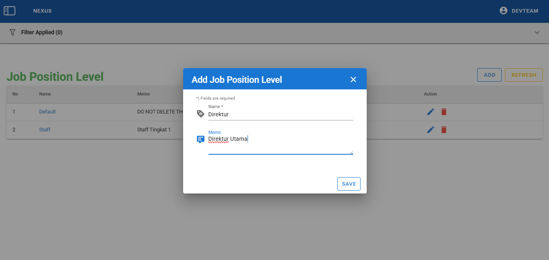549x260 pixels.
Task: Delete the Default row using trash icon
Action: tap(444, 112)
